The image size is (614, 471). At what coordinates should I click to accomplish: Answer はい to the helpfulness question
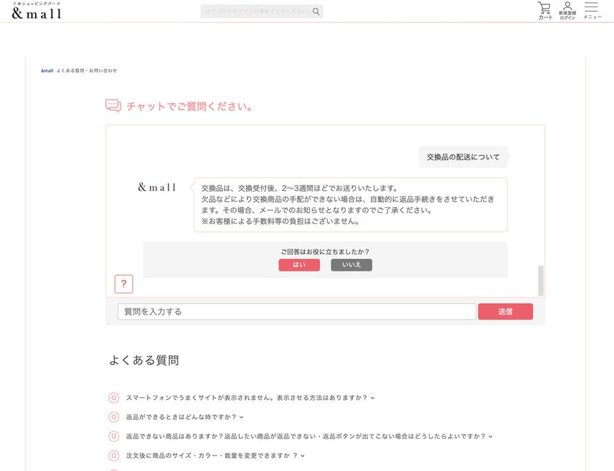299,265
